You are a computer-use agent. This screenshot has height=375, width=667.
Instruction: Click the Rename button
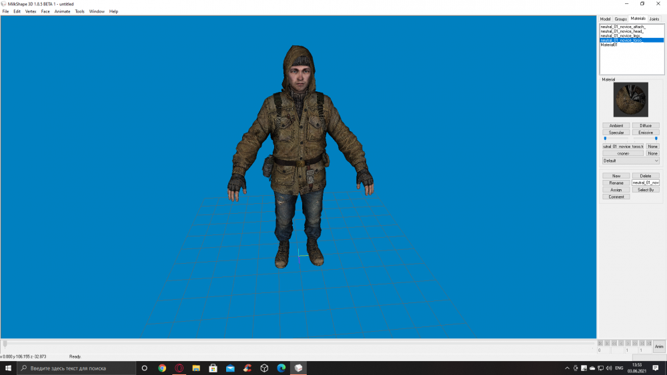coord(616,183)
